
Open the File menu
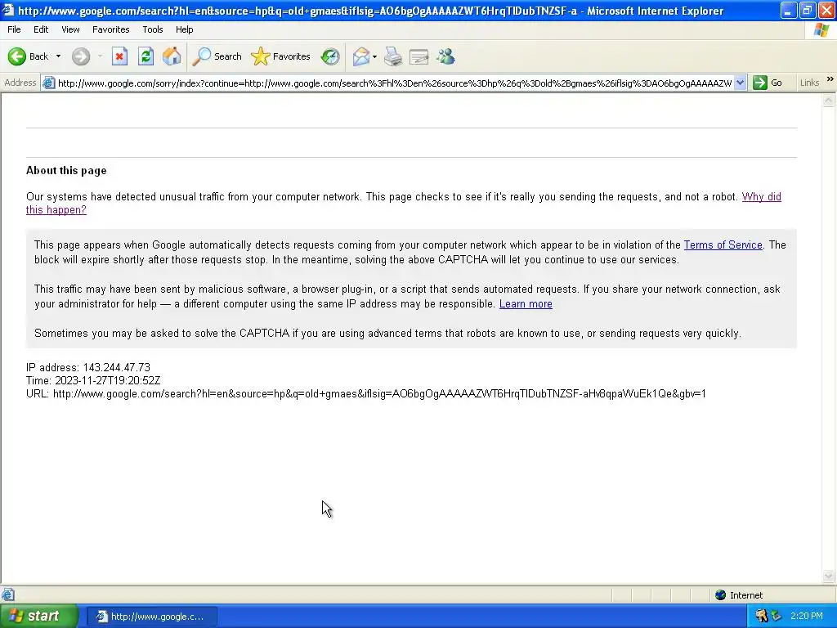click(15, 29)
